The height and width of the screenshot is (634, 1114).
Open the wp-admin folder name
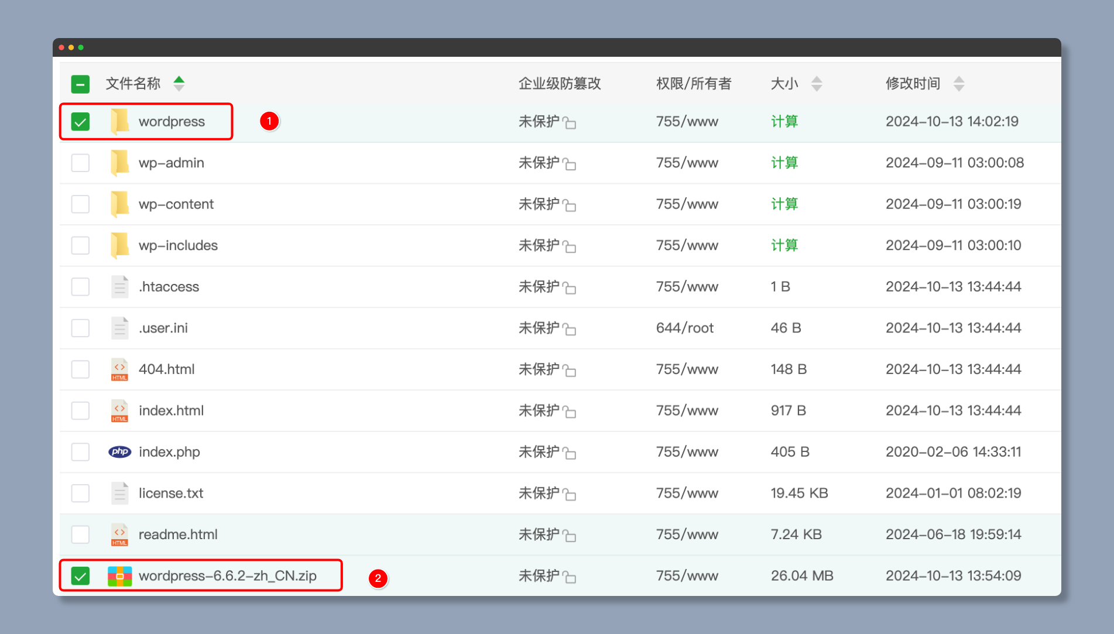[172, 163]
